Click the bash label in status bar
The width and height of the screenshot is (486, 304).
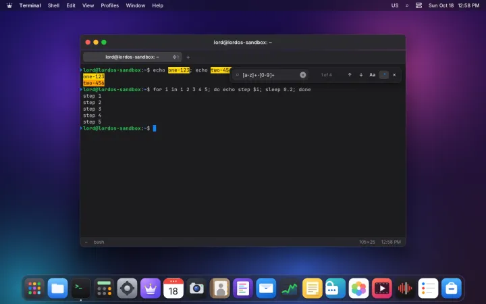click(99, 242)
